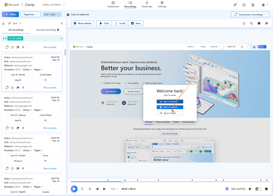This screenshot has width=273, height=196.
Task: Uncheck the Skip inactivity checkbox
Action: [227, 189]
